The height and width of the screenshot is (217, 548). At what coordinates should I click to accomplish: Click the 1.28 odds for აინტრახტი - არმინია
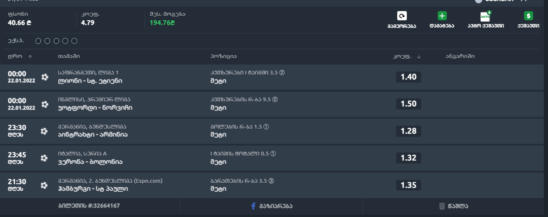coord(408,131)
